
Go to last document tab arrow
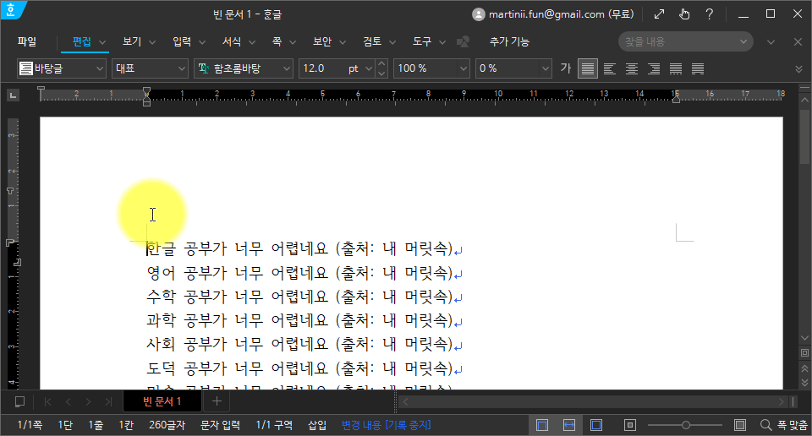[x=108, y=402]
